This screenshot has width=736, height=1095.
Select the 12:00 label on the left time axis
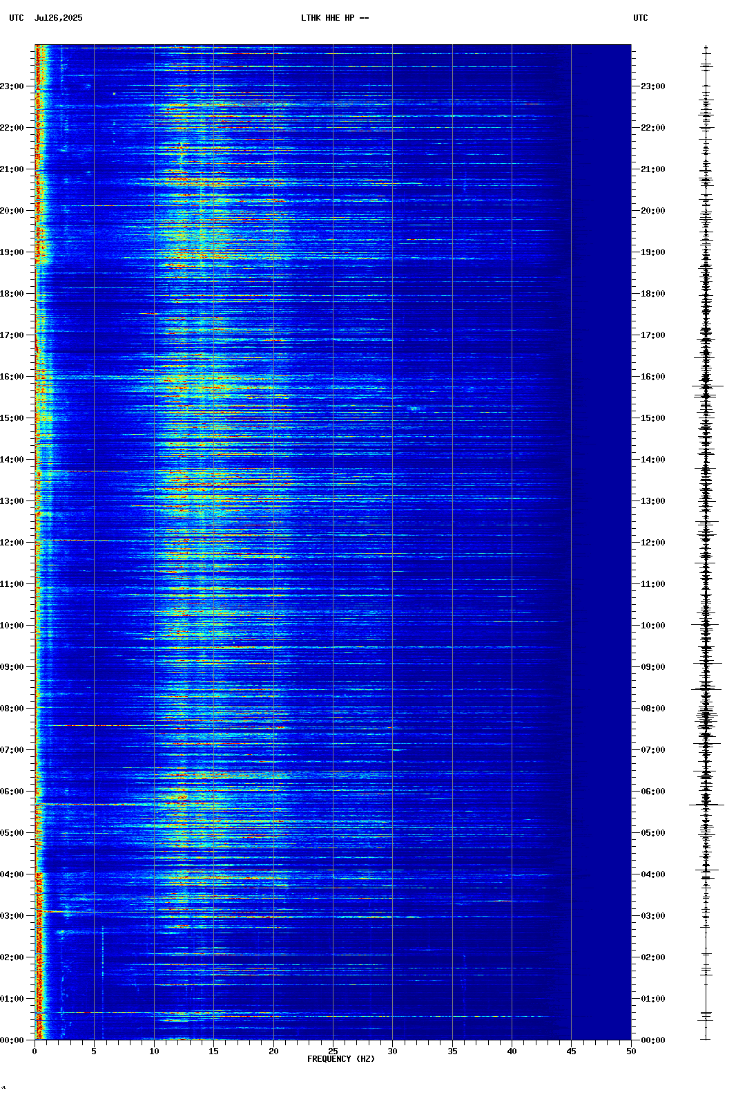12,543
